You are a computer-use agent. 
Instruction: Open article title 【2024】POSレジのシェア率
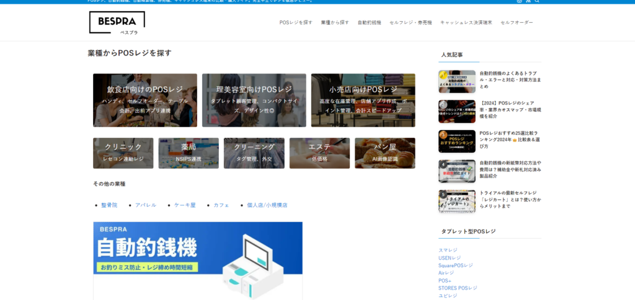(x=510, y=109)
